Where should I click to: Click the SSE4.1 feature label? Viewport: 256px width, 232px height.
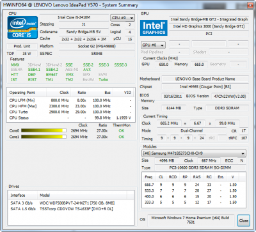[34, 70]
